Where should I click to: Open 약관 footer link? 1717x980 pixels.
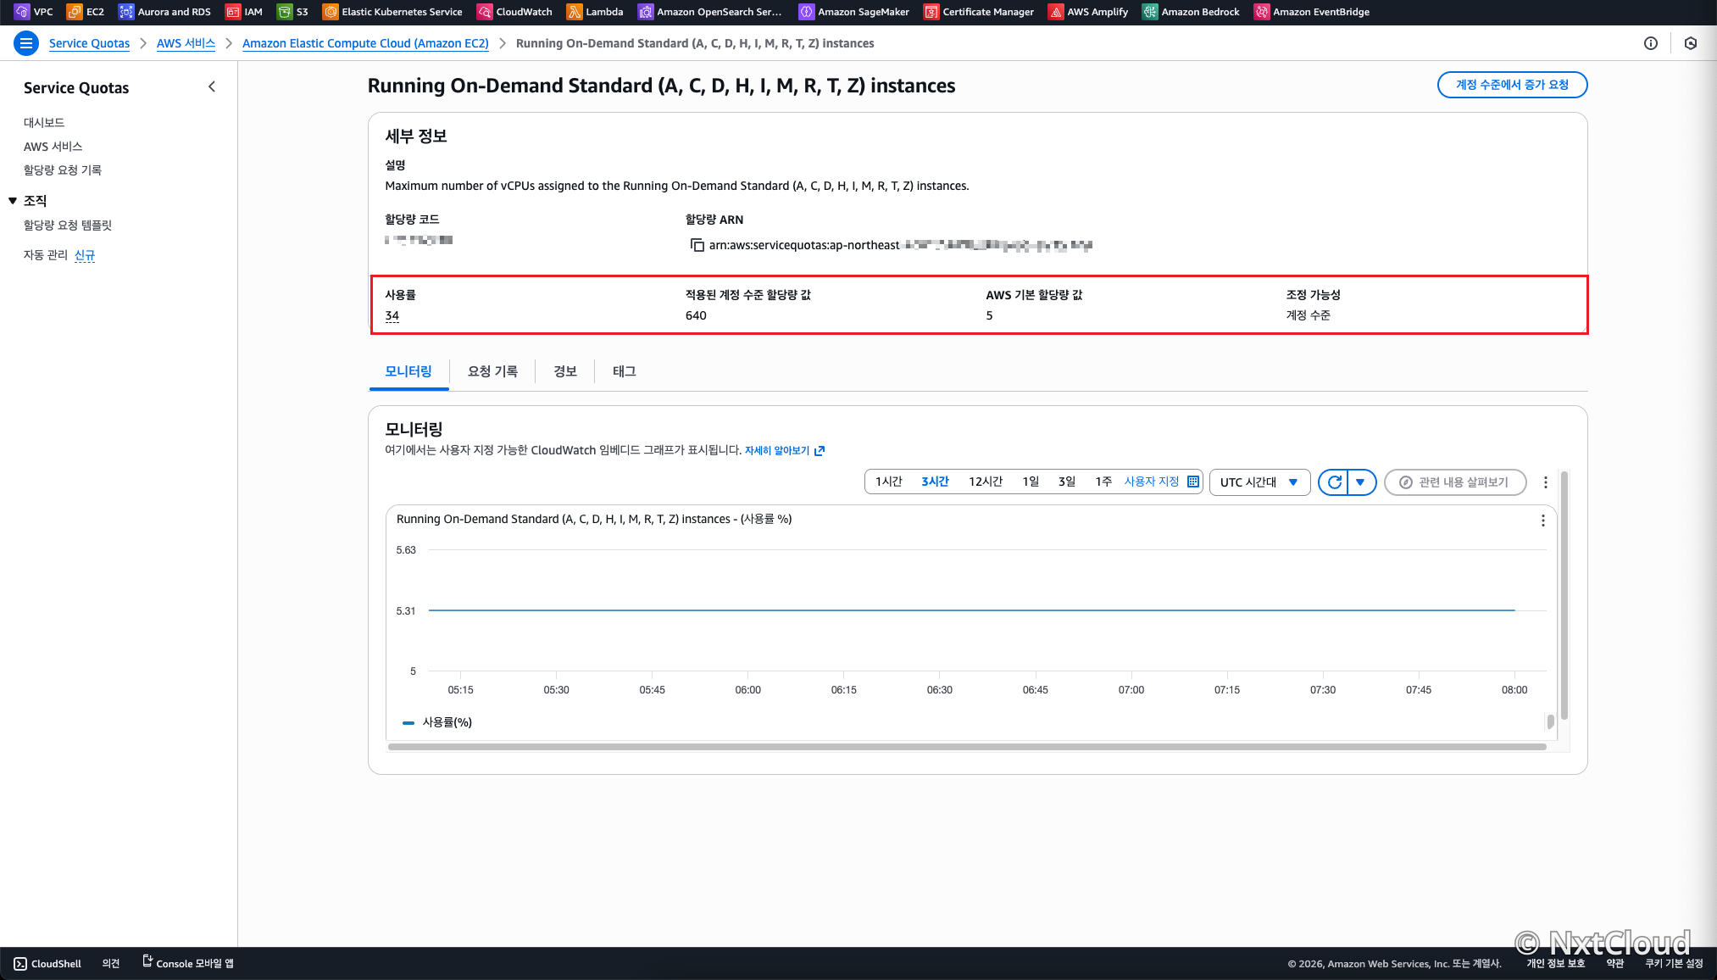(x=1615, y=963)
